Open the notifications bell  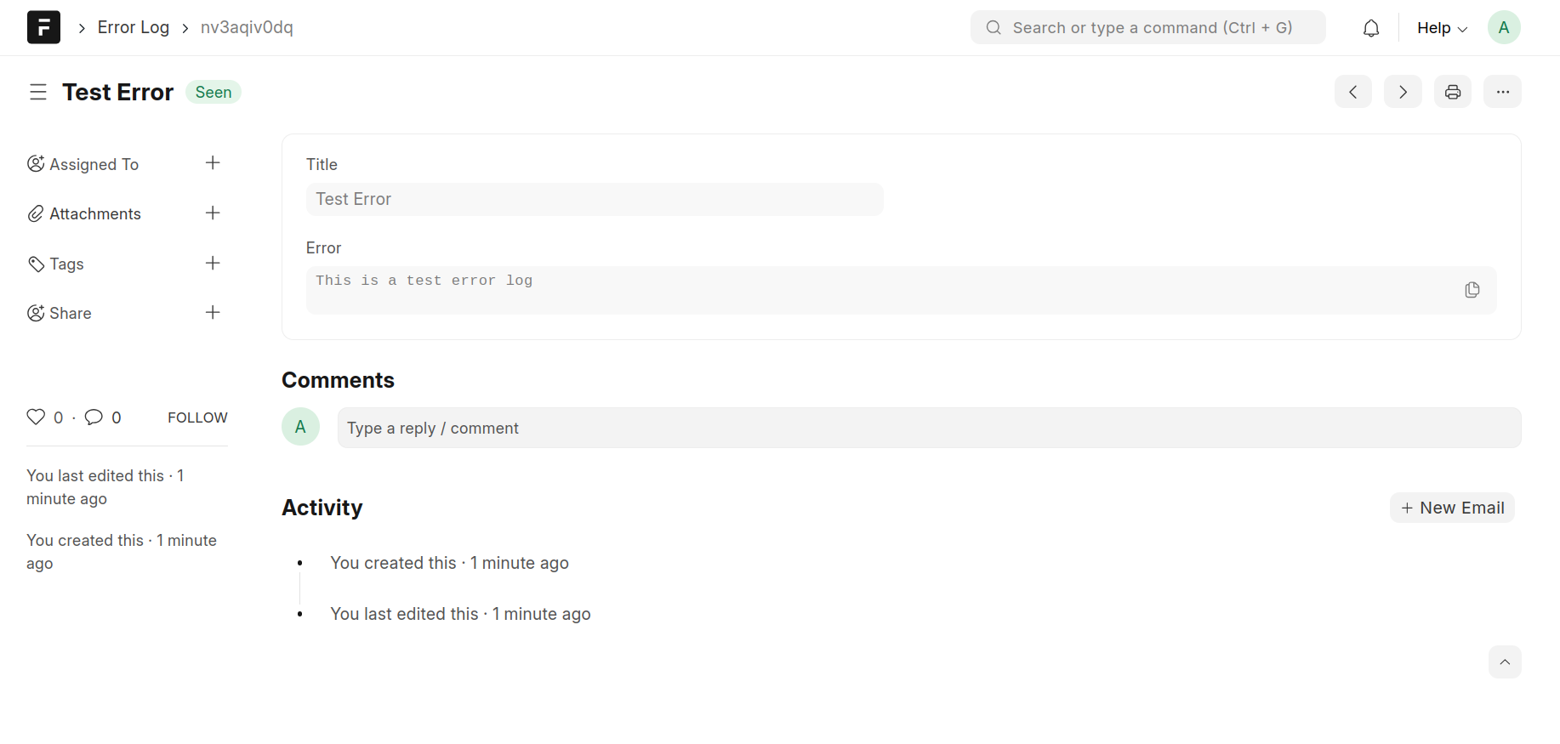[1371, 28]
